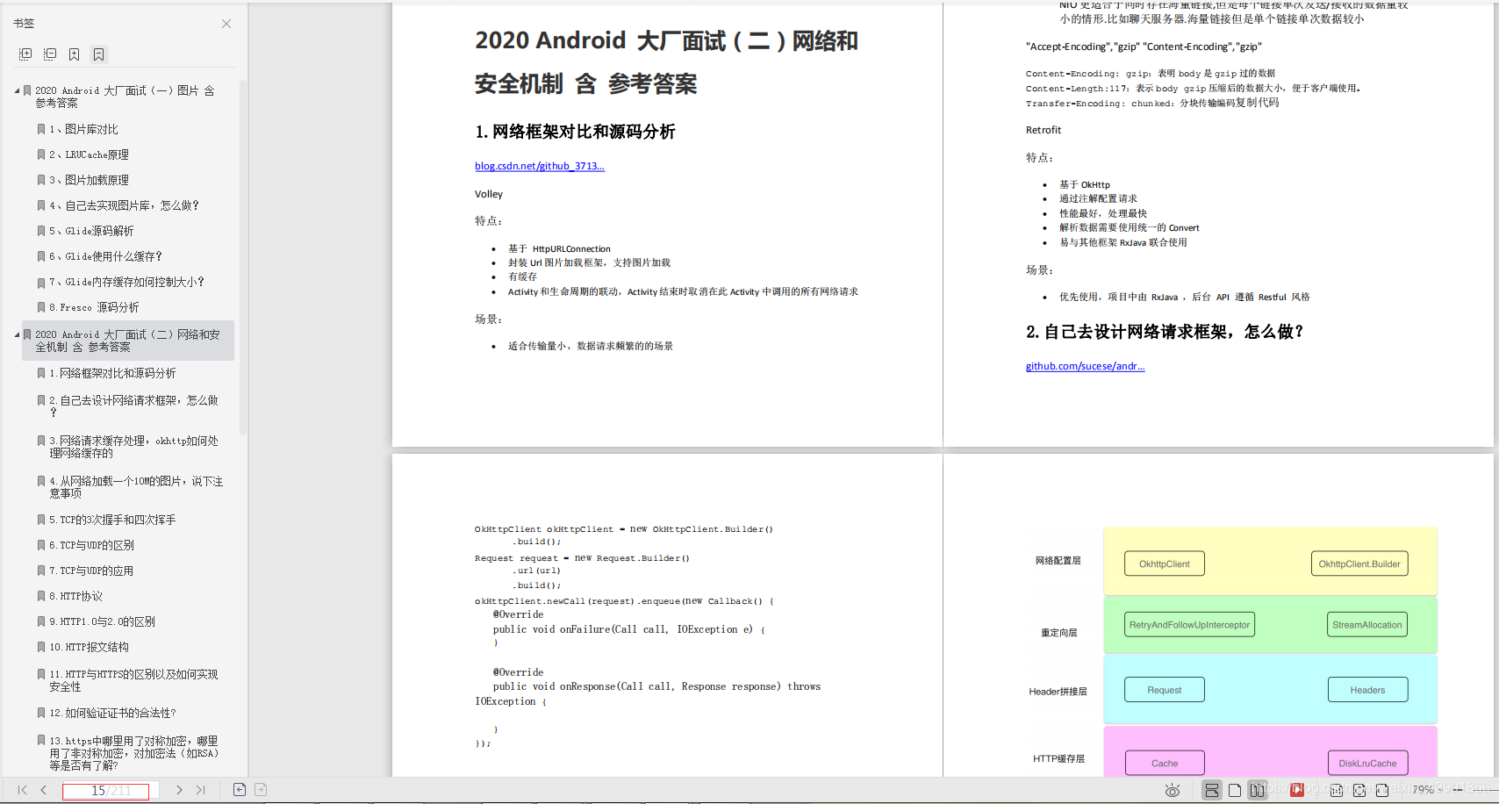Collapse bookmark 2020 Android 大厂面试（二）
This screenshot has width=1499, height=804.
click(x=15, y=334)
